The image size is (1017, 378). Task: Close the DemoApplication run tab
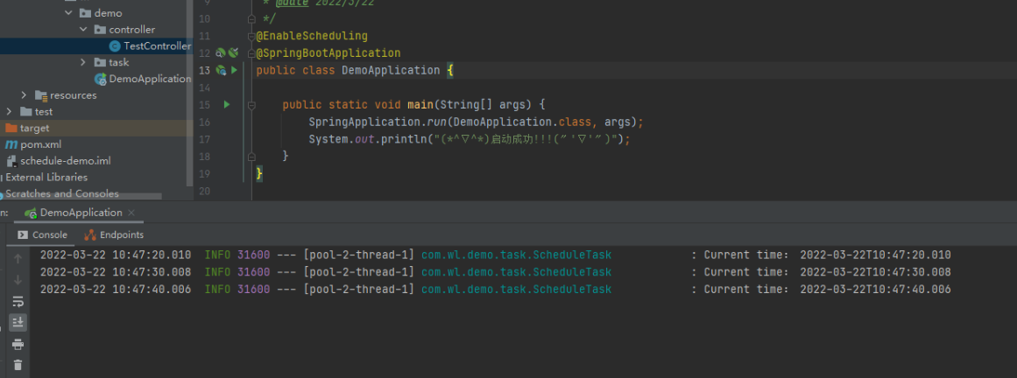click(x=131, y=213)
